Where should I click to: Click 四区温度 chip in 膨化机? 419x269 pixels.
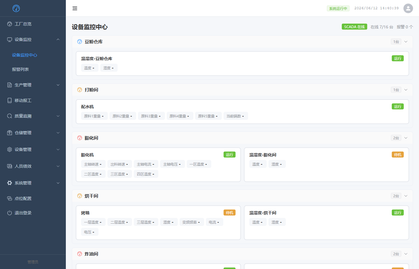[x=146, y=174]
